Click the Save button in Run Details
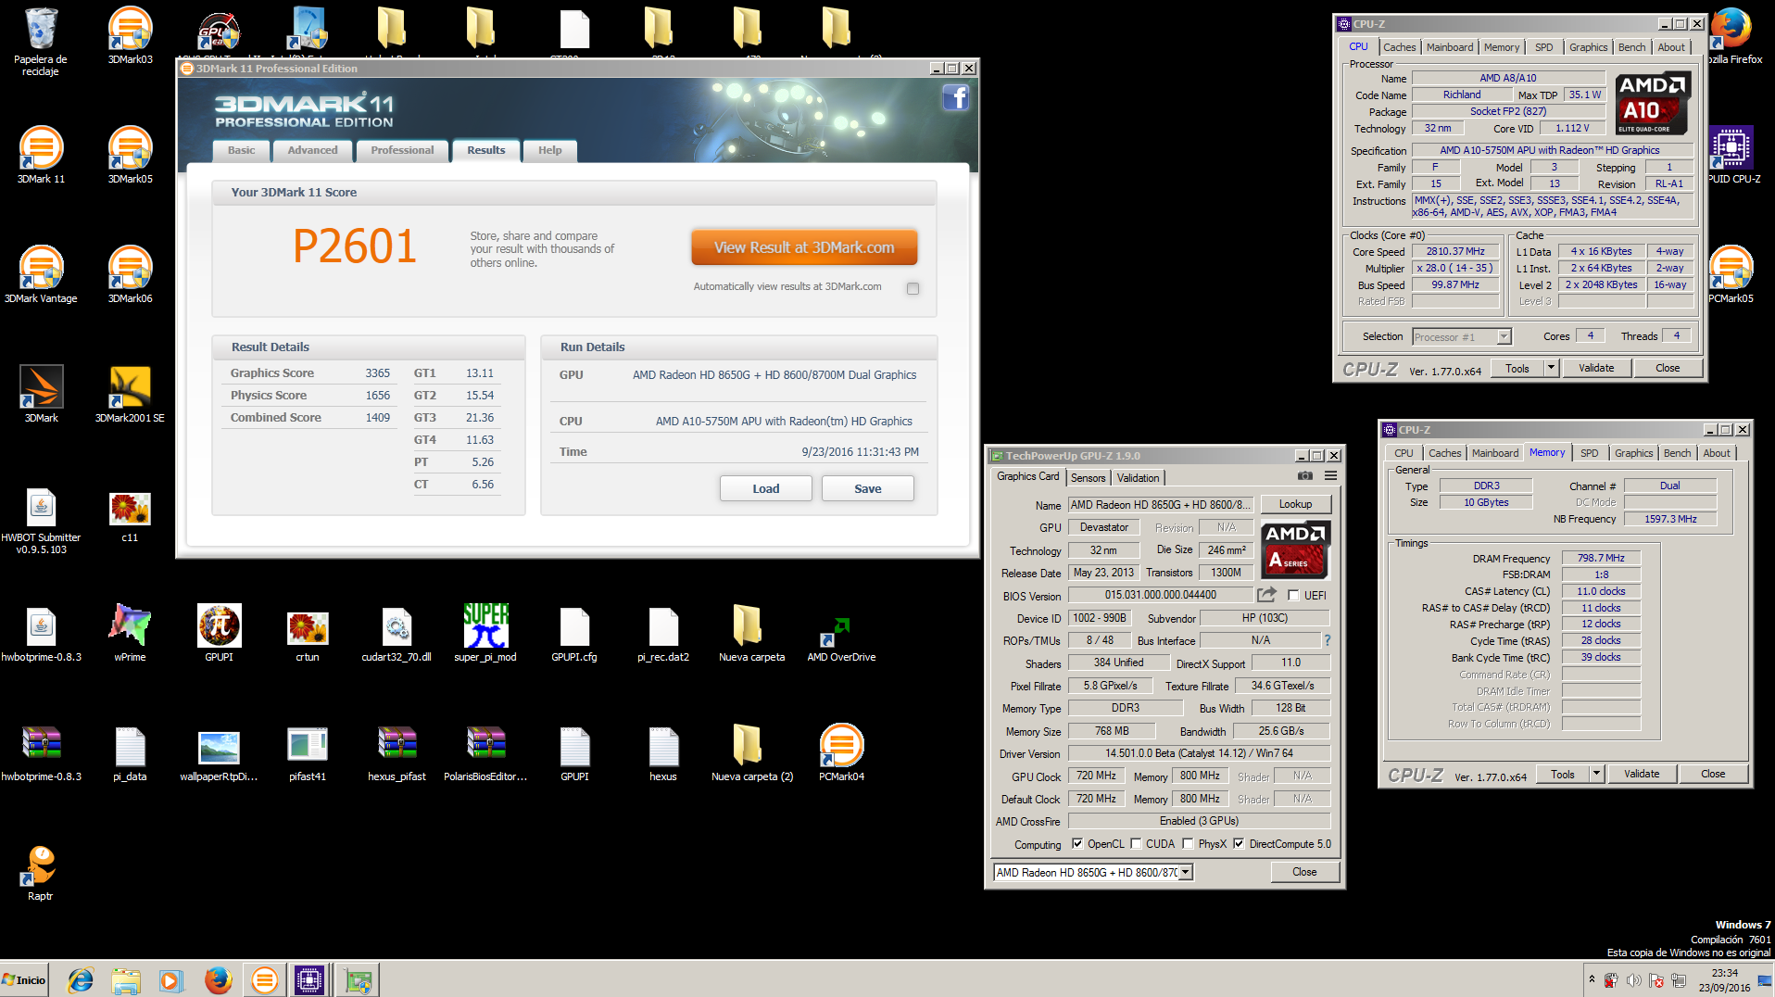This screenshot has height=997, width=1775. tap(867, 488)
